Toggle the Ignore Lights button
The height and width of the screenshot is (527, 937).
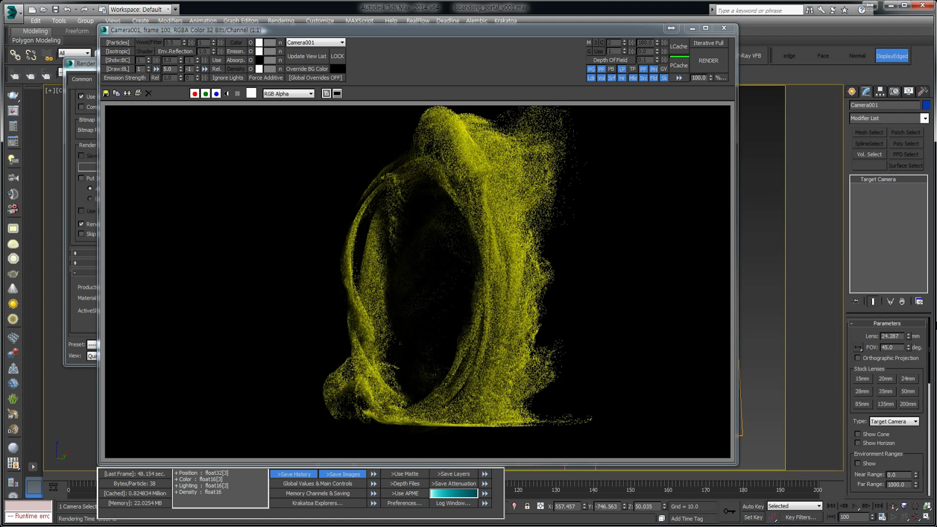point(227,78)
